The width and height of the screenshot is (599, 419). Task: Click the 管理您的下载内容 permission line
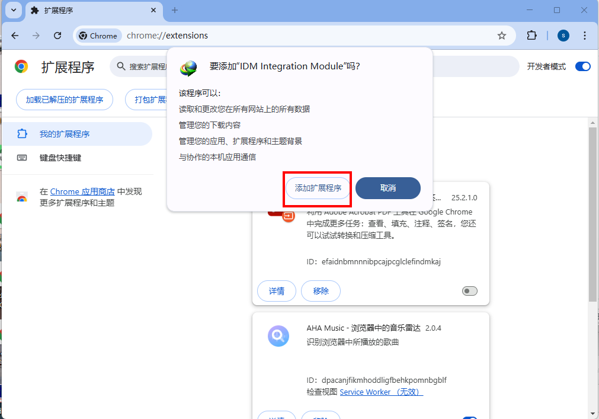pyautogui.click(x=210, y=125)
